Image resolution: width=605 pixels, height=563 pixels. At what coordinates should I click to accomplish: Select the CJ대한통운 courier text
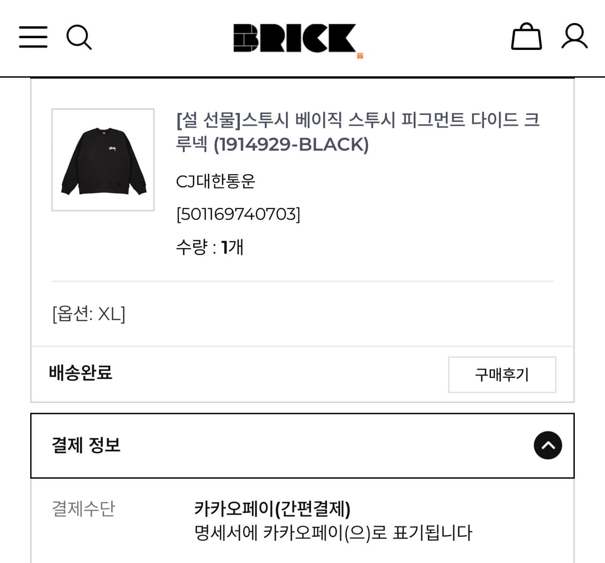[214, 182]
